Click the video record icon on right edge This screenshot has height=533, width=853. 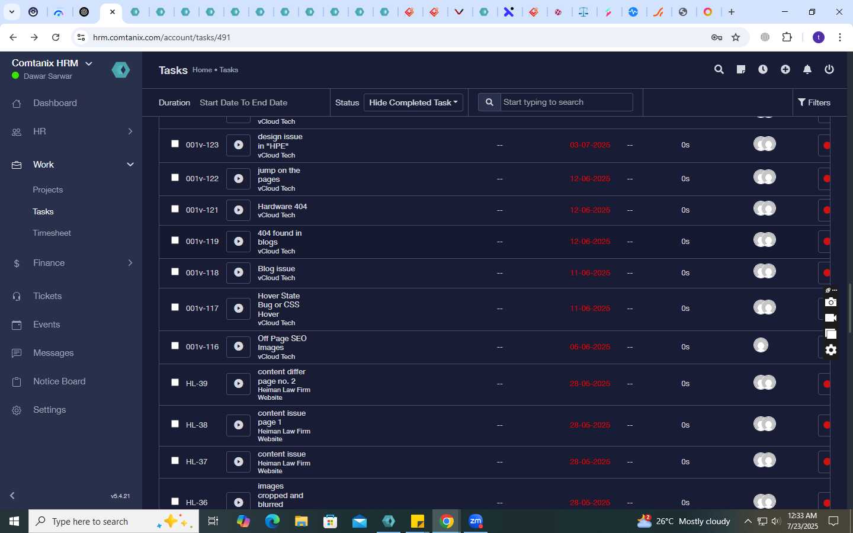click(831, 318)
